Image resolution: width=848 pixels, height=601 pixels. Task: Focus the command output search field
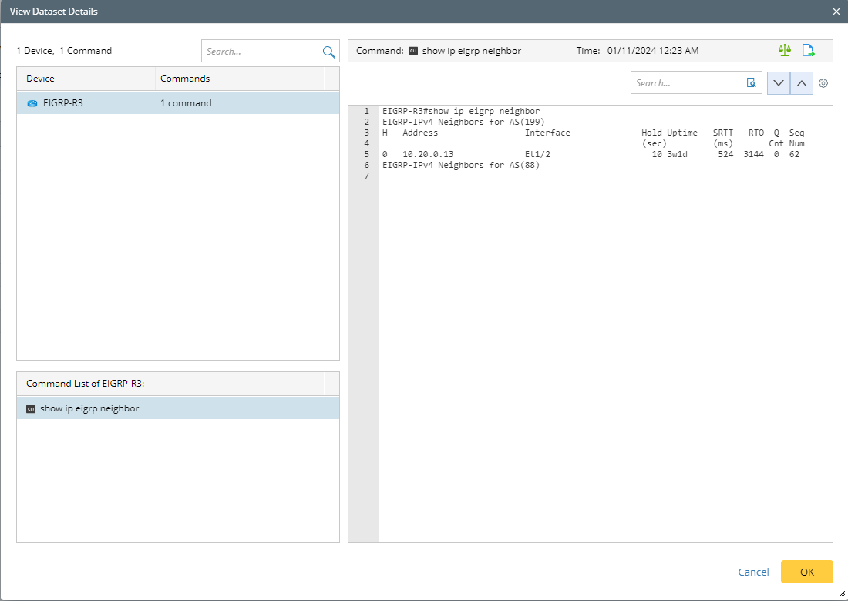[x=688, y=83]
